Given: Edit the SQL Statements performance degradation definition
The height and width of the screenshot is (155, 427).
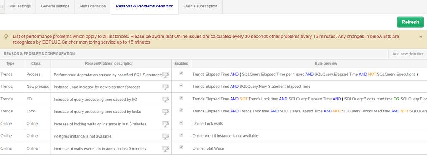Looking at the screenshot, I should [166, 75].
